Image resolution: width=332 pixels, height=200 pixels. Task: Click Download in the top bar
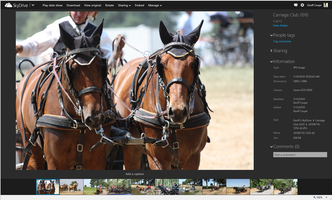point(73,5)
